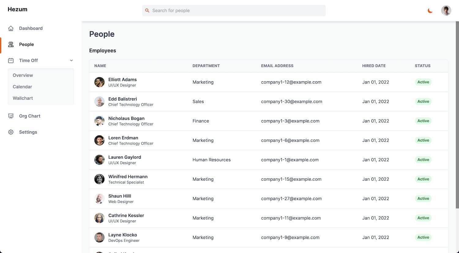Click the Time Off calendar icon
Viewport: 459px width, 253px height.
point(11,60)
